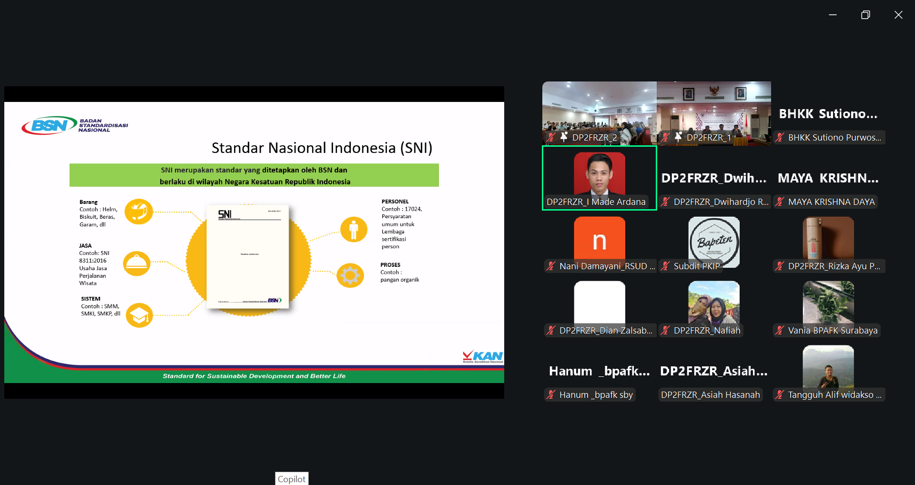The width and height of the screenshot is (915, 485).
Task: Click muted mic icon beside Hanum _bpafk sby
Action: (x=551, y=394)
